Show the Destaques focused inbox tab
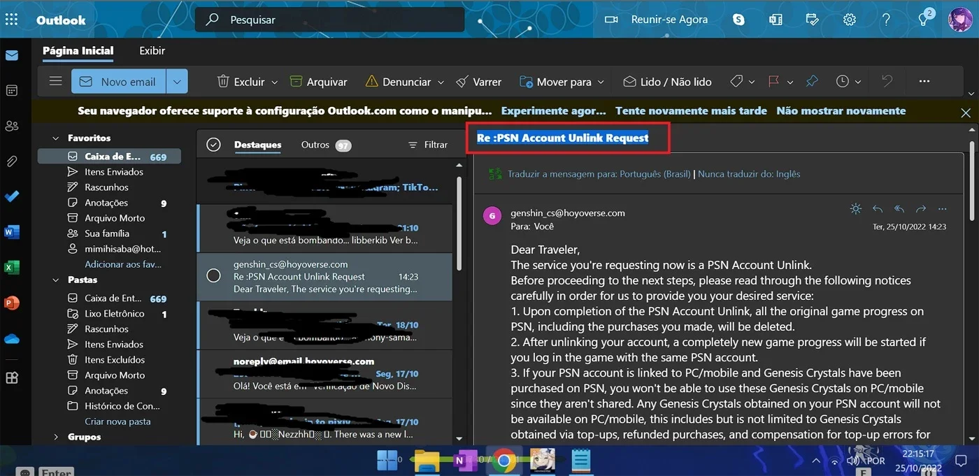Screen dimensions: 979x476 pyautogui.click(x=257, y=145)
